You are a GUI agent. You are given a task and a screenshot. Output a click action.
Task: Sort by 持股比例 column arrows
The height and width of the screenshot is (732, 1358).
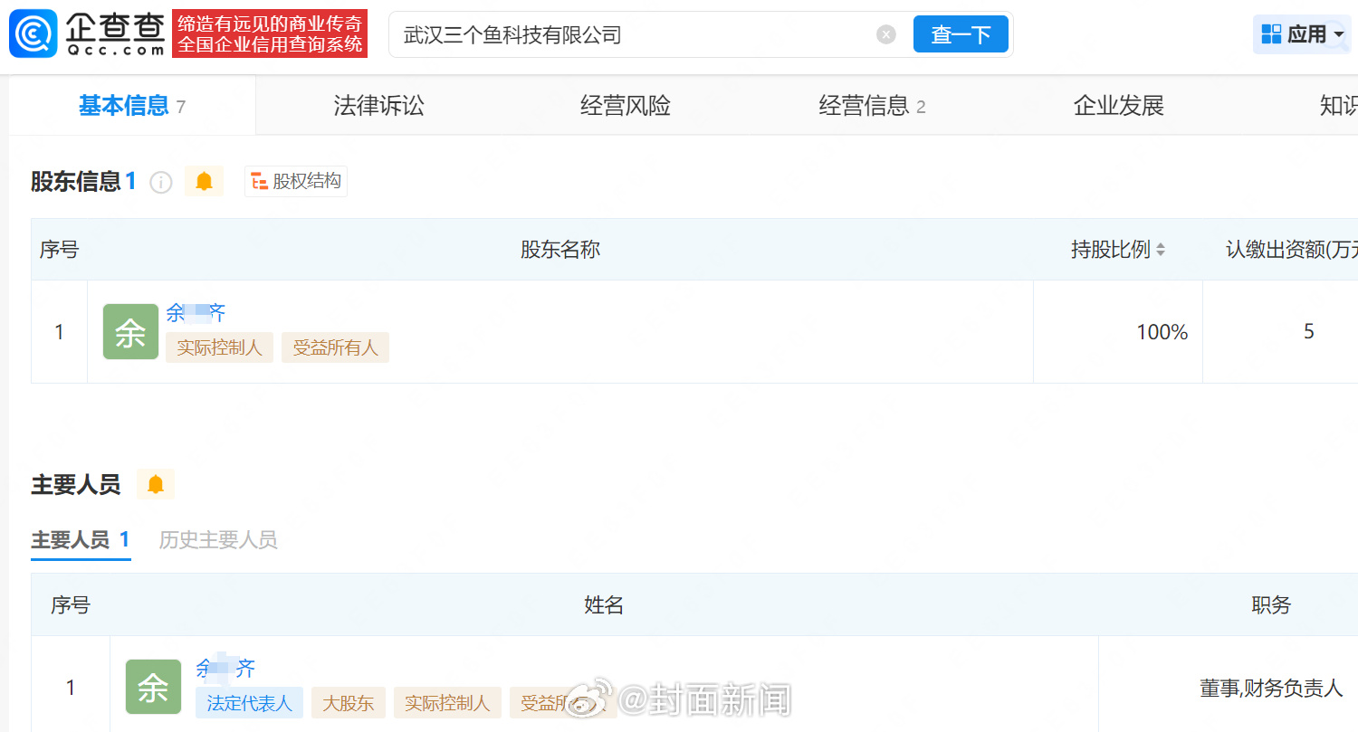[1161, 250]
